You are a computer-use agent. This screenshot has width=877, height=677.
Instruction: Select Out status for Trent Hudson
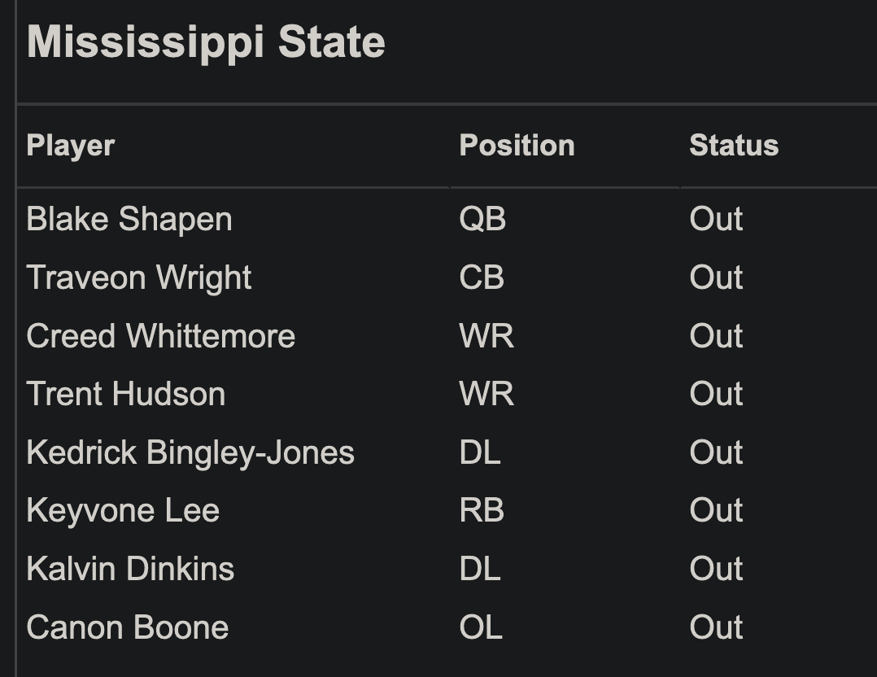click(x=716, y=395)
